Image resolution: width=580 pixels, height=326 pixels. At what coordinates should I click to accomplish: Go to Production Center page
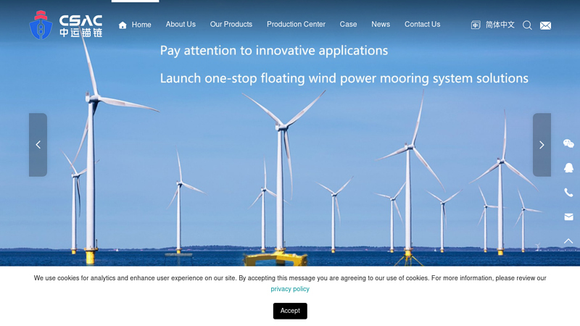pos(296,25)
